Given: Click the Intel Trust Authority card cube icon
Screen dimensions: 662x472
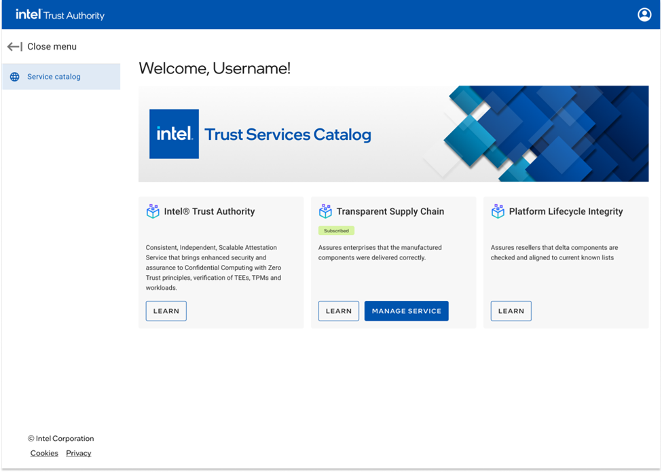Looking at the screenshot, I should coord(152,211).
